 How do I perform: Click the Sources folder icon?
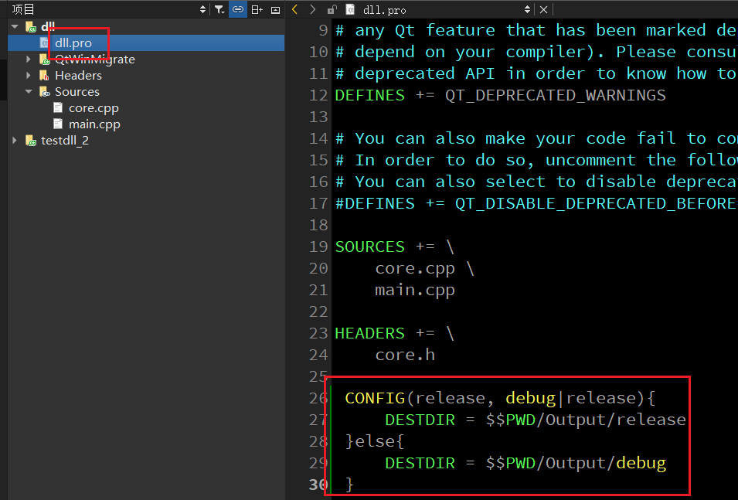point(45,92)
